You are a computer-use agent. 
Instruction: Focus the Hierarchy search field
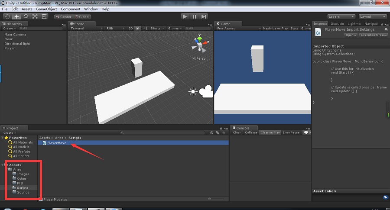pos(41,28)
